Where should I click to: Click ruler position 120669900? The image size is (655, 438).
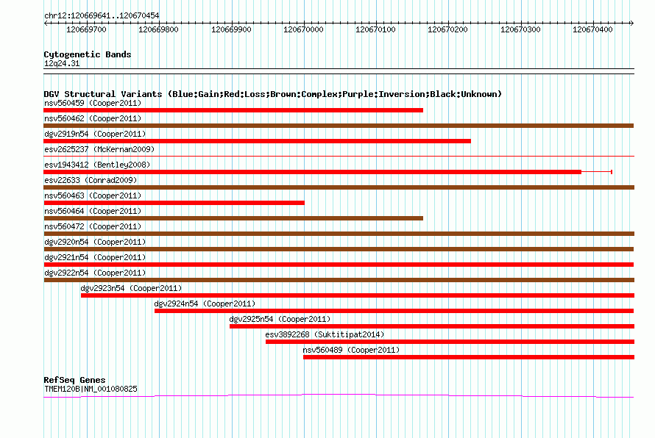[x=231, y=29]
